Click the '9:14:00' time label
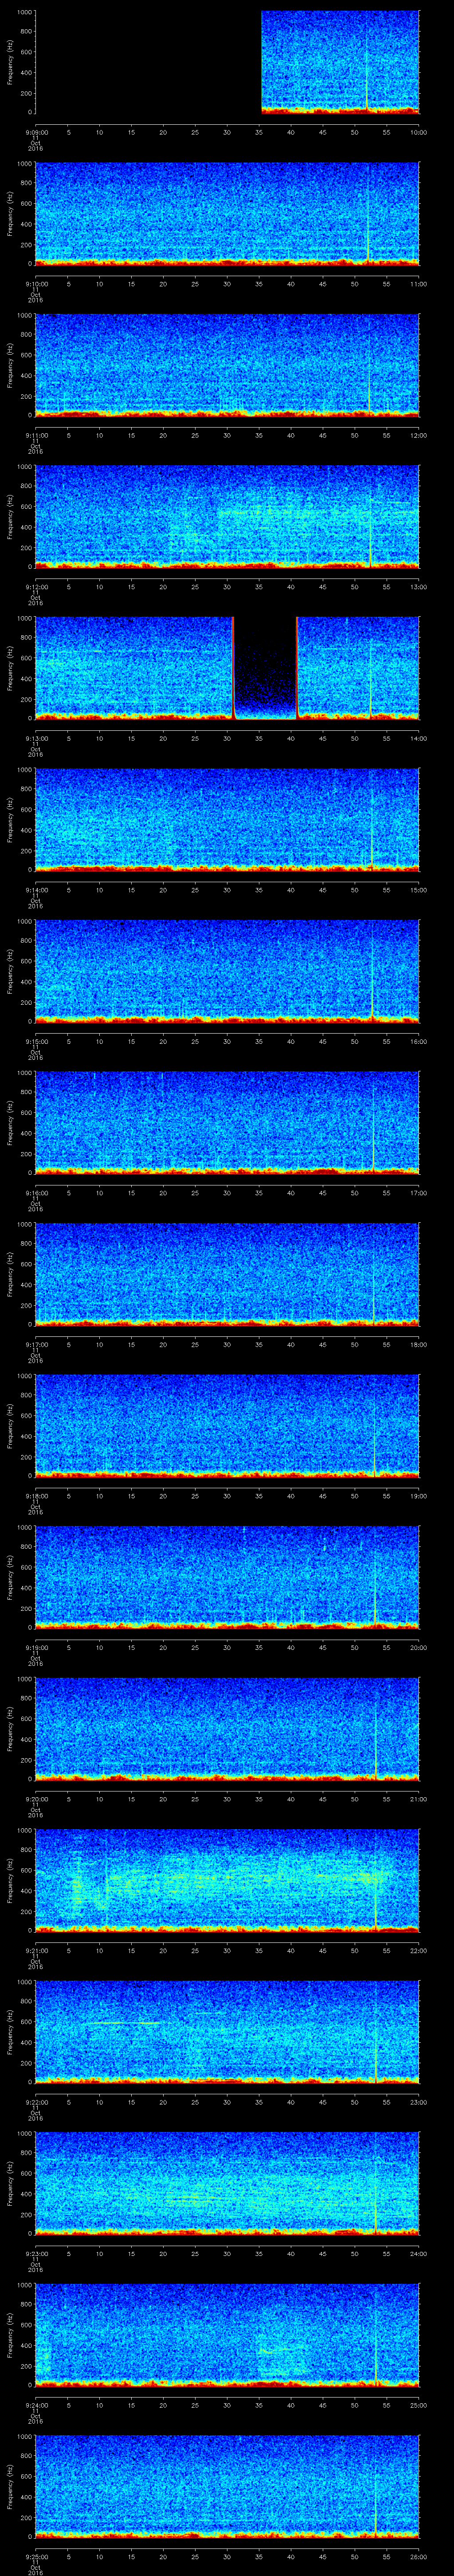Screen dimensions: 454x2576 point(36,890)
